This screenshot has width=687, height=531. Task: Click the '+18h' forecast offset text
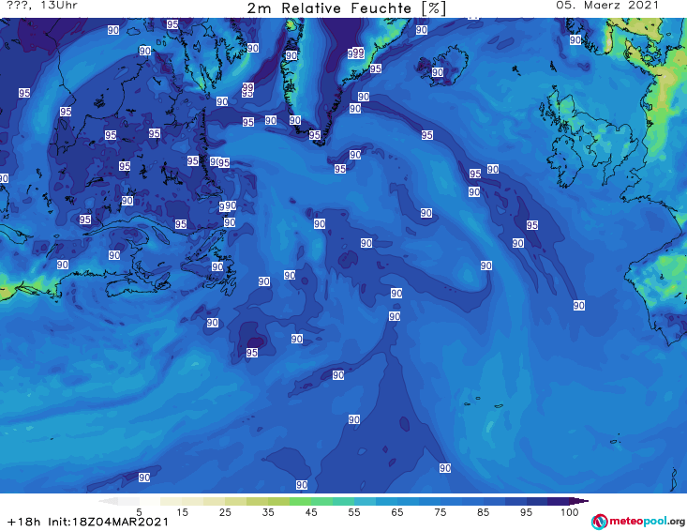pos(24,522)
